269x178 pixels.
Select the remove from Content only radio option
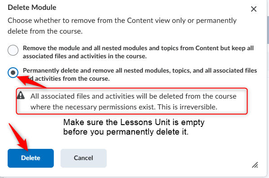click(x=13, y=50)
